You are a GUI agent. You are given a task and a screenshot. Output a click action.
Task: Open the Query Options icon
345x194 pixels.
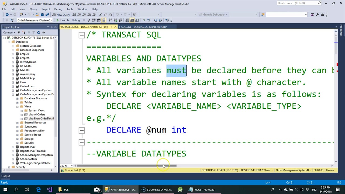click(x=99, y=20)
